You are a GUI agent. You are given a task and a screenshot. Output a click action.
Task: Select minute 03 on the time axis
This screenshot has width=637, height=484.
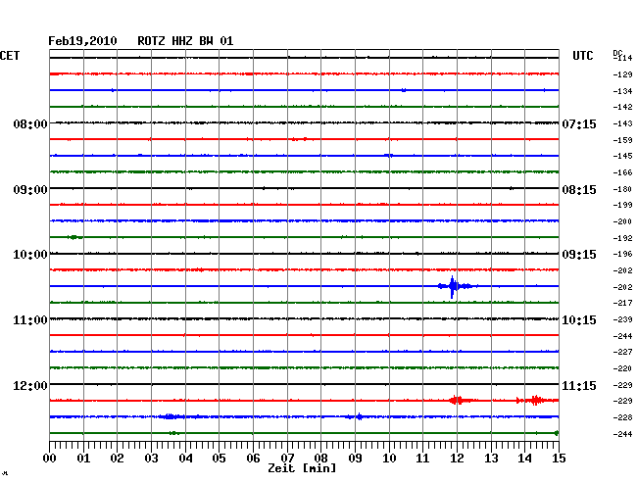click(152, 458)
